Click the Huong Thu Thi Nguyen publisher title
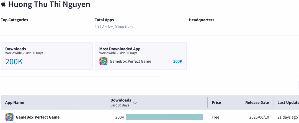This screenshot has height=123, width=299. tap(49, 4)
